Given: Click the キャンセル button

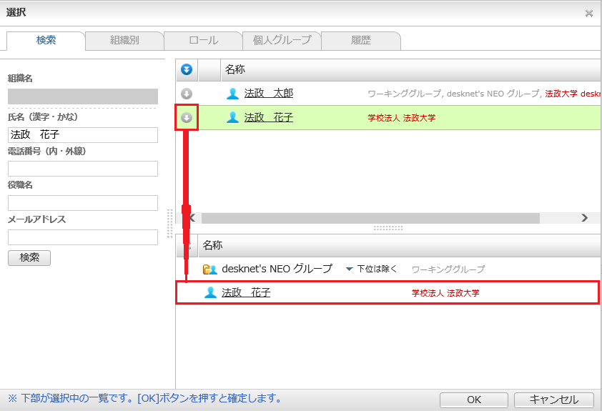Looking at the screenshot, I should click(x=553, y=400).
